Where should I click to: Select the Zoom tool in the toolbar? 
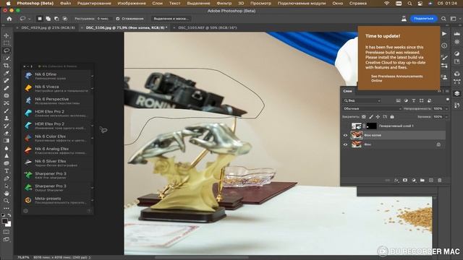(7, 201)
